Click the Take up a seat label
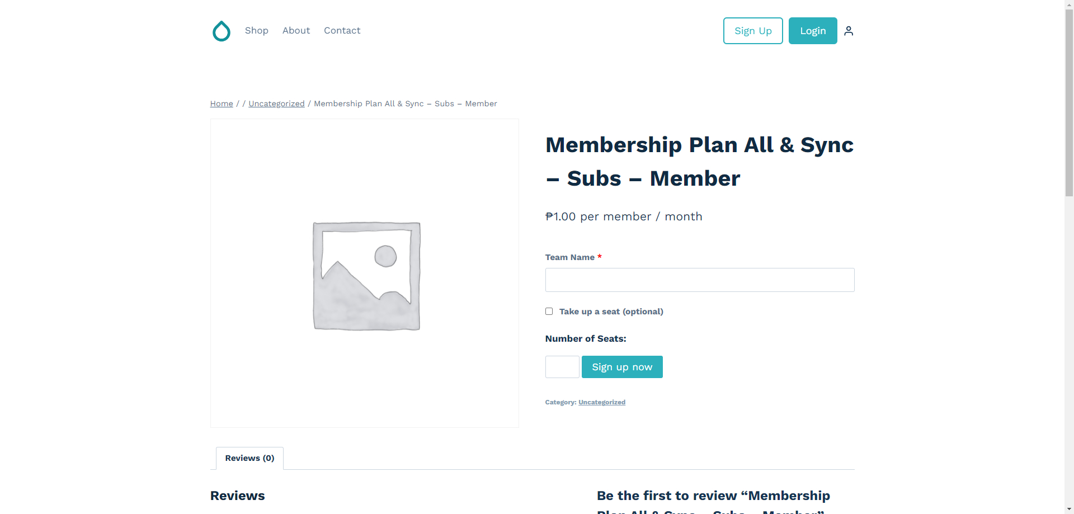Viewport: 1074px width, 514px height. pos(611,312)
